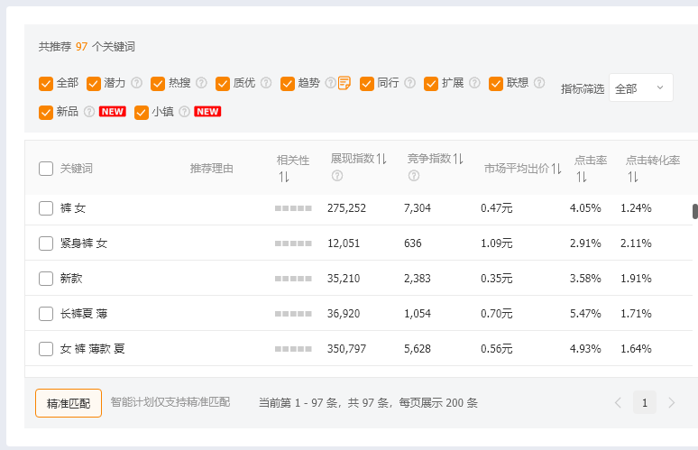The height and width of the screenshot is (450, 698).
Task: Click sort arrows for 市场平均出价 column
Action: 556,169
